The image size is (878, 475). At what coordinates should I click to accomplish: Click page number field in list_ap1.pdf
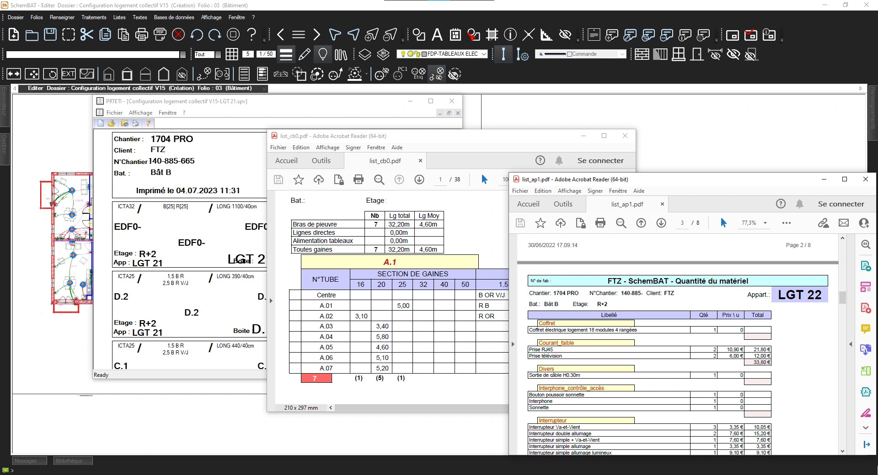[x=682, y=223]
